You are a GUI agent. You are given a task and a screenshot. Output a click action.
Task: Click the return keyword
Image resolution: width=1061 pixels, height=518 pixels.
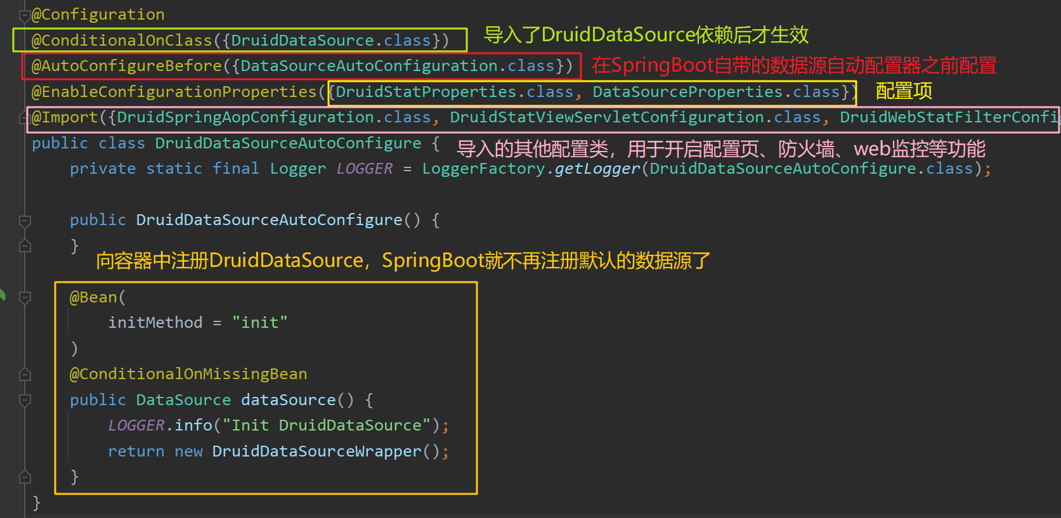(136, 451)
